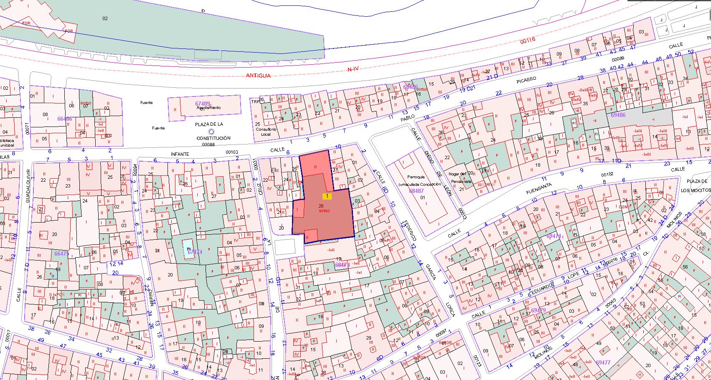Click the Plaza de los Mocitos label
The image size is (711, 380).
coord(698,185)
